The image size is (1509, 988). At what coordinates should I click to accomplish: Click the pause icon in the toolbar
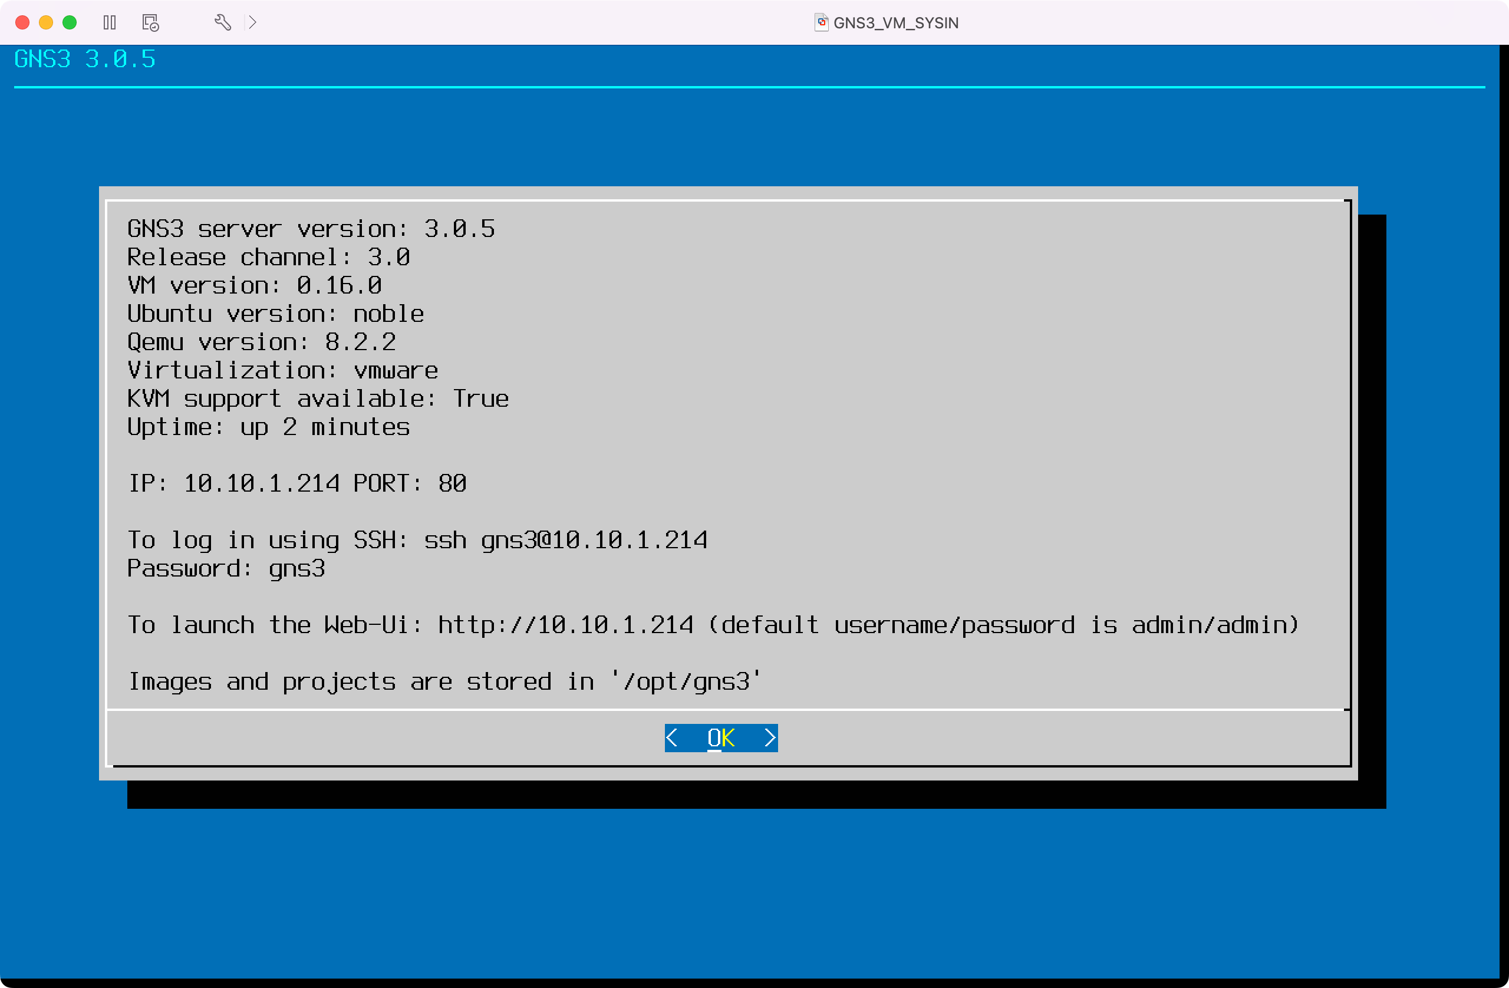coord(109,22)
